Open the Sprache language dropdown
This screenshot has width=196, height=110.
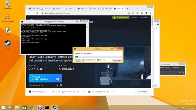coord(144,18)
